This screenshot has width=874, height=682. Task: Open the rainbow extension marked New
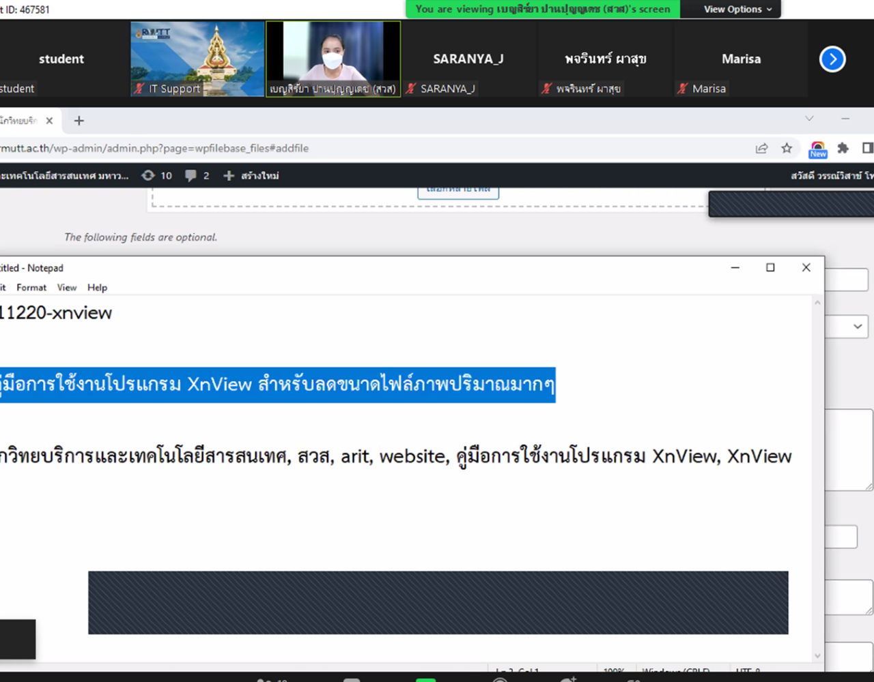818,149
